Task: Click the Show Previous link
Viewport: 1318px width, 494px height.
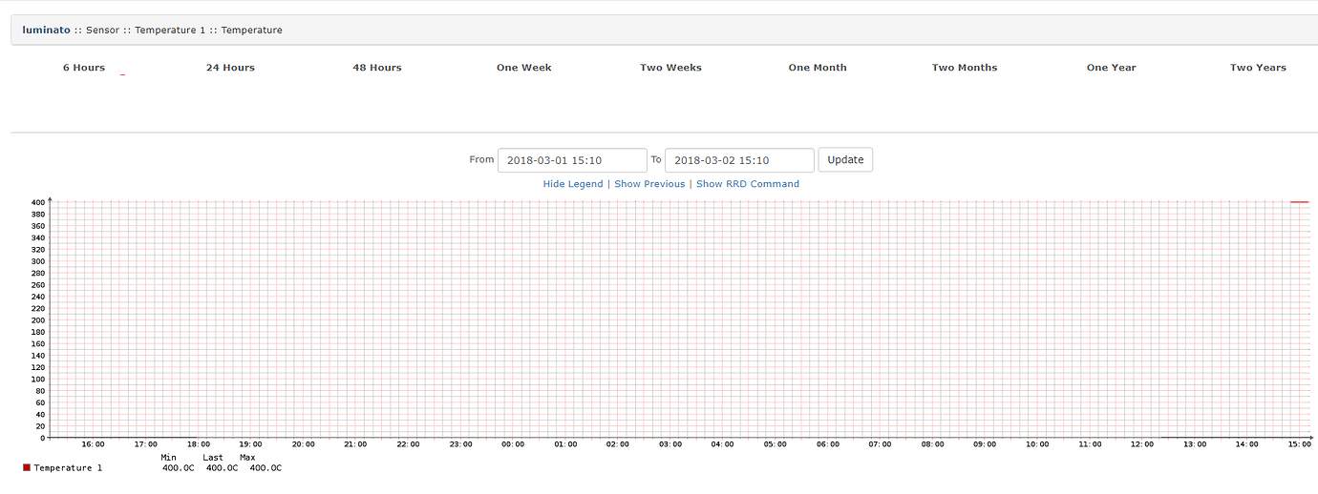Action: pos(649,184)
